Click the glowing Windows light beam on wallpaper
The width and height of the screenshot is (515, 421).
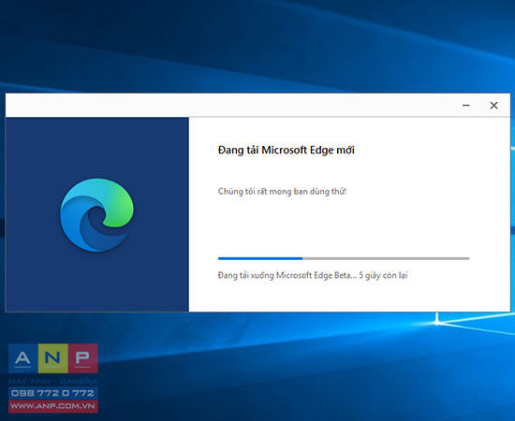tap(437, 322)
